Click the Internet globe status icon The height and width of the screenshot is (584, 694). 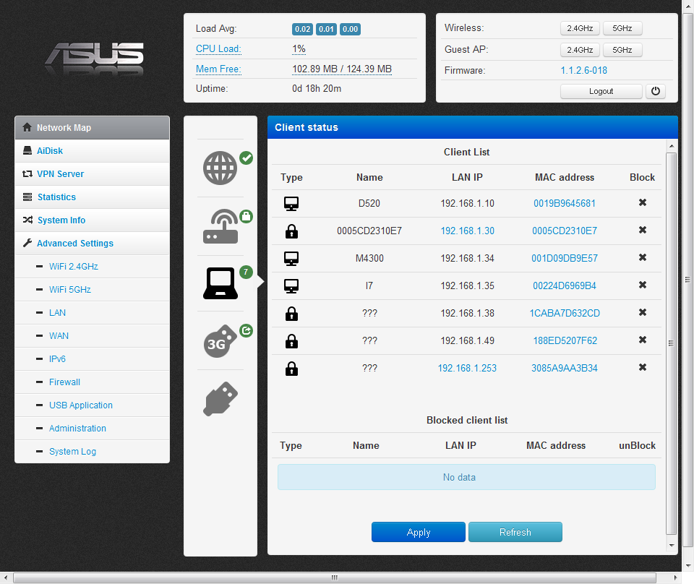pyautogui.click(x=220, y=168)
